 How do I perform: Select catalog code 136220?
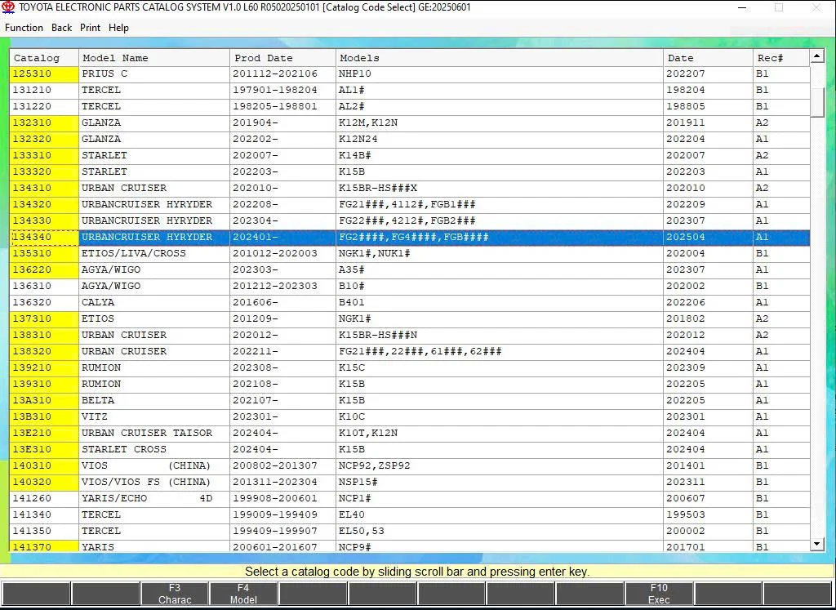44,269
